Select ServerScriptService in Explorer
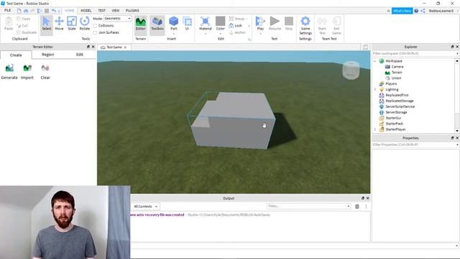Screen dimensions: 460x259 pyautogui.click(x=400, y=106)
